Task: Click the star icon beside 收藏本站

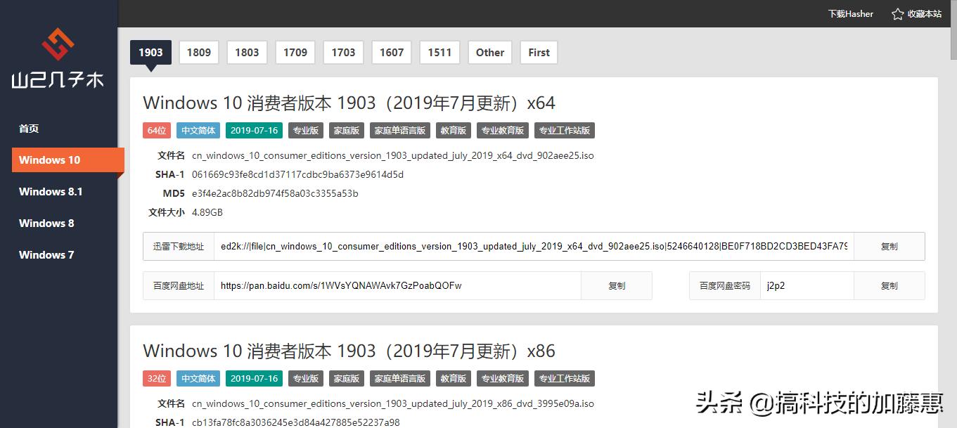Action: [895, 13]
